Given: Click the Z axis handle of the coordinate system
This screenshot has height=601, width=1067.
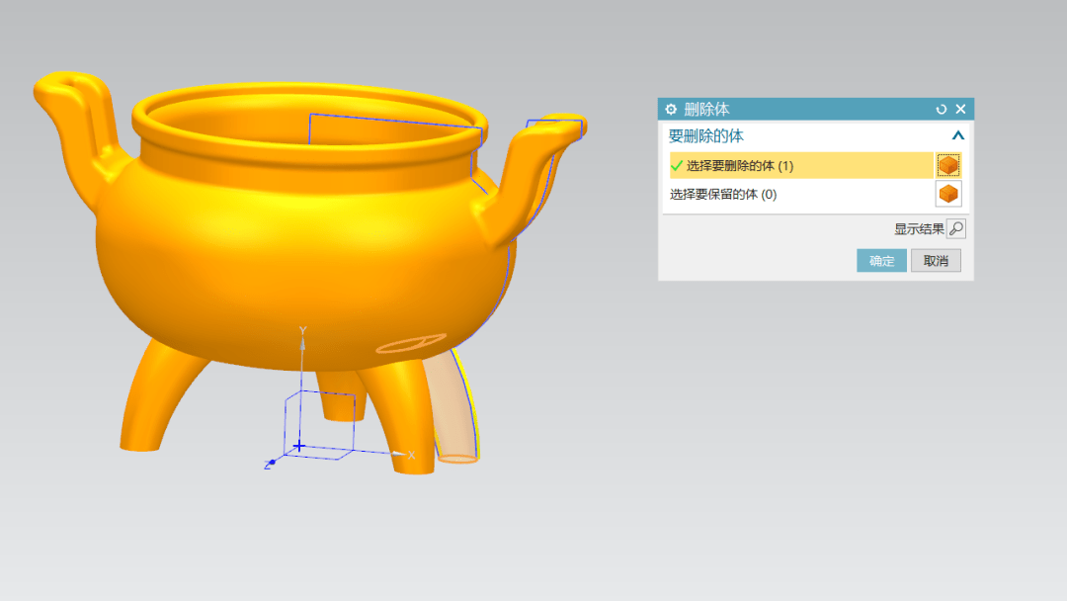Looking at the screenshot, I should pos(270,463).
